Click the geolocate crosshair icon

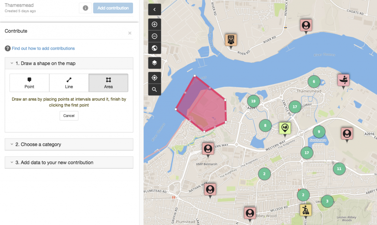click(154, 78)
